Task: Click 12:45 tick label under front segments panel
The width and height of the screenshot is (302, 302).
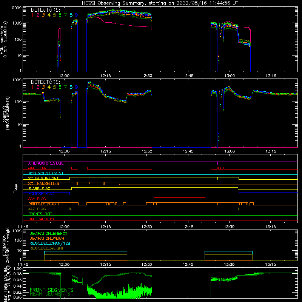Action: point(188,76)
